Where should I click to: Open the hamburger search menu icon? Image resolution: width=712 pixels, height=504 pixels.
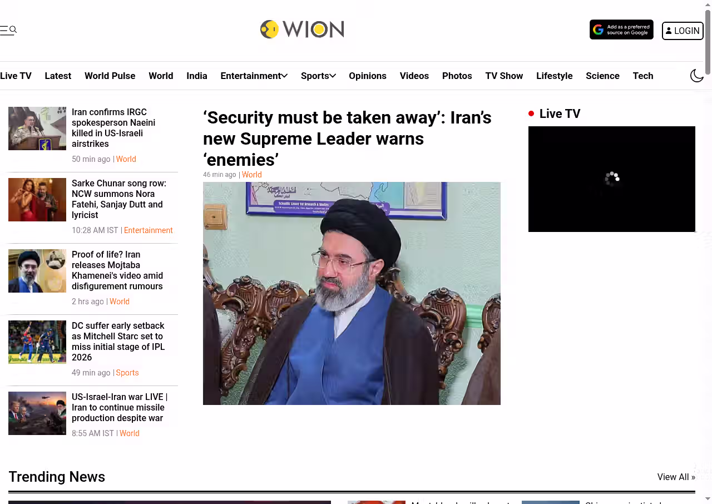coord(8,30)
